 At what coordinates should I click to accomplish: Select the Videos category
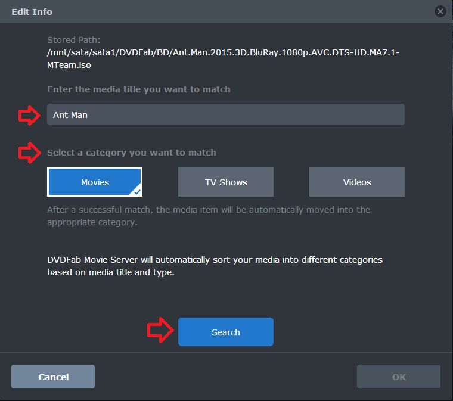tap(357, 182)
